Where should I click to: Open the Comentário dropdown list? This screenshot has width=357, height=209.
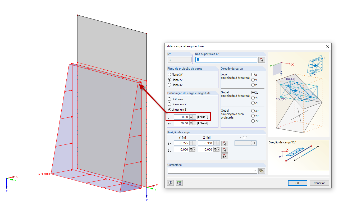pos(255,171)
